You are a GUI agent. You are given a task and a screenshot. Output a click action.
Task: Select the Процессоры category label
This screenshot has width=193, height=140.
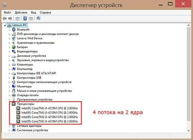click(26, 104)
